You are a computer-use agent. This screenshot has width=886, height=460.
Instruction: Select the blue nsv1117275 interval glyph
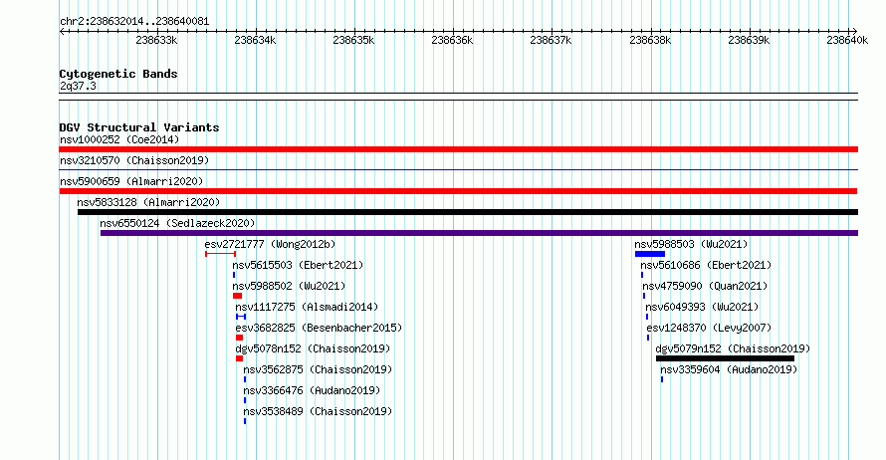(x=241, y=317)
